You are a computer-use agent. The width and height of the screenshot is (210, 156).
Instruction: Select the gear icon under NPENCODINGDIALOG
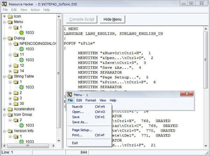pyautogui.click(x=21, y=49)
